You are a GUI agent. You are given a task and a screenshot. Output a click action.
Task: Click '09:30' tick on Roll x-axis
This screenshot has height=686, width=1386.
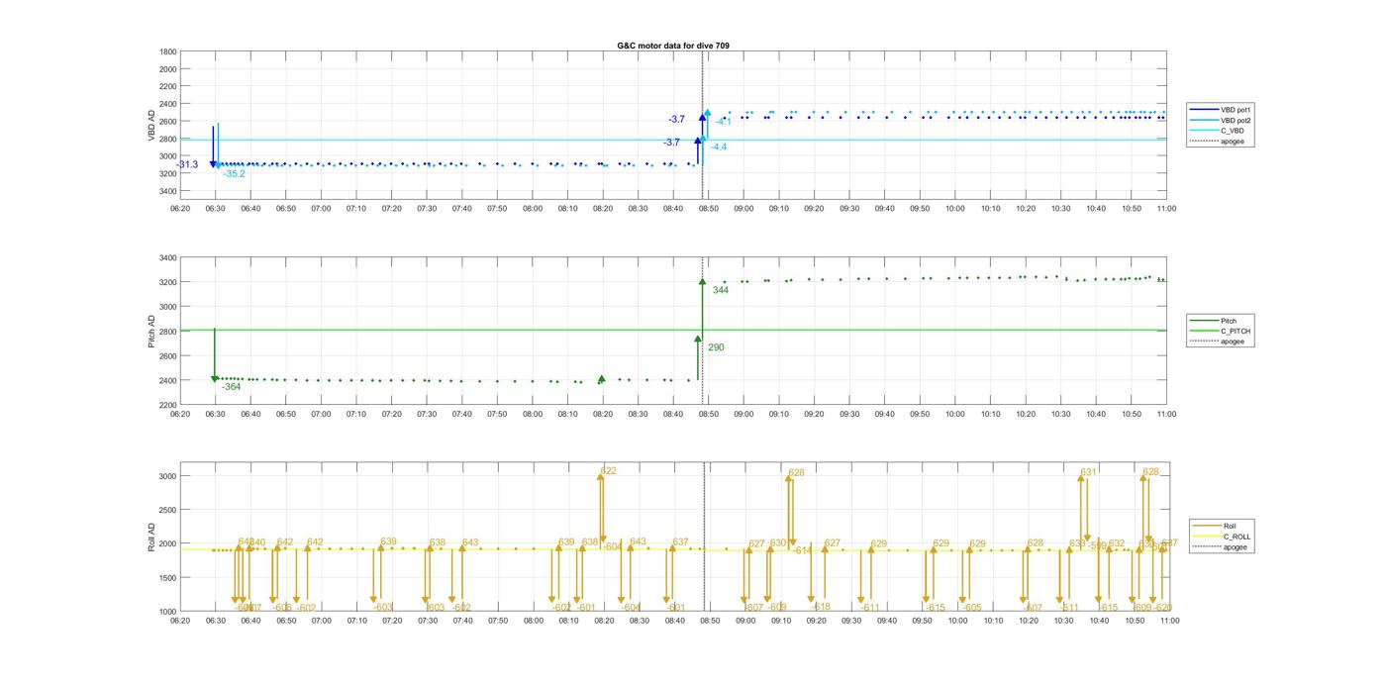point(851,621)
